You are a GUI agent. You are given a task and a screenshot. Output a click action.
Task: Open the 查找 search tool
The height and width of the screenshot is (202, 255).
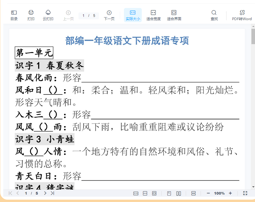[x=214, y=15]
